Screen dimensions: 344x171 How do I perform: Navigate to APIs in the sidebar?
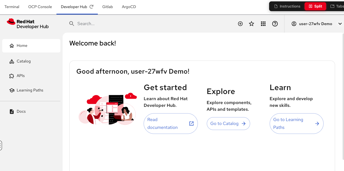point(21,76)
